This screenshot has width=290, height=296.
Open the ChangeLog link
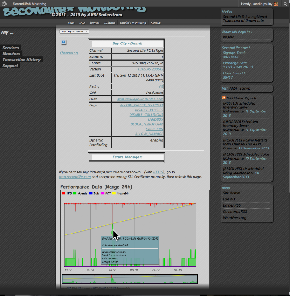(69, 53)
